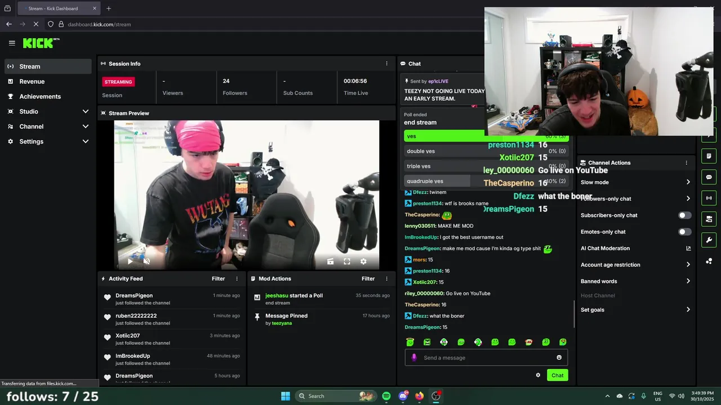This screenshot has height=405, width=721.
Task: Click the microphone icon in message box
Action: tap(414, 358)
